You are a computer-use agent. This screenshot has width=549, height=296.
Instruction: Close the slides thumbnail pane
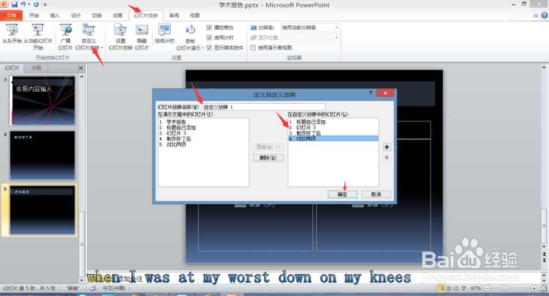click(x=81, y=68)
